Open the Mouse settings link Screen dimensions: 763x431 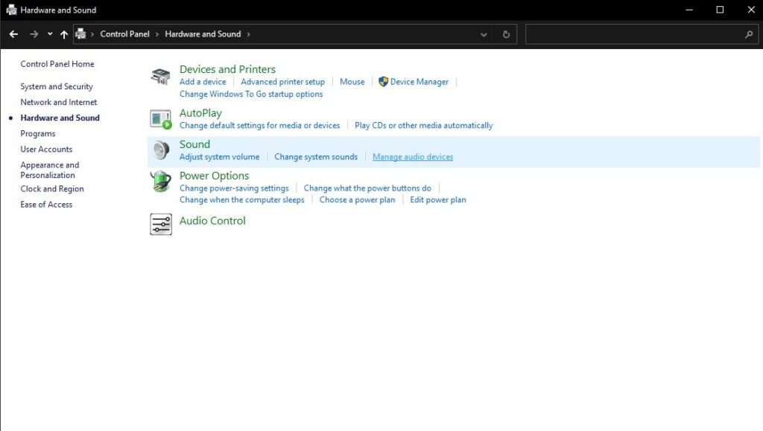tap(352, 82)
